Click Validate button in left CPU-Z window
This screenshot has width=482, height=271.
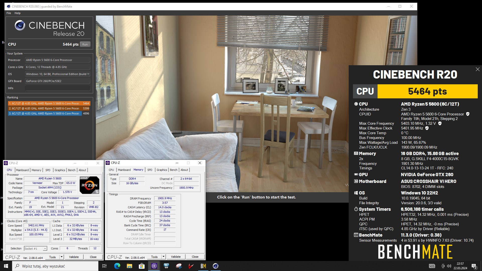[x=74, y=257]
